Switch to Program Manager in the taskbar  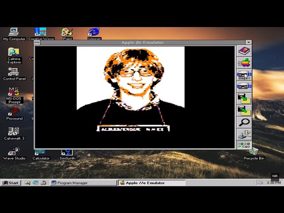point(83,183)
